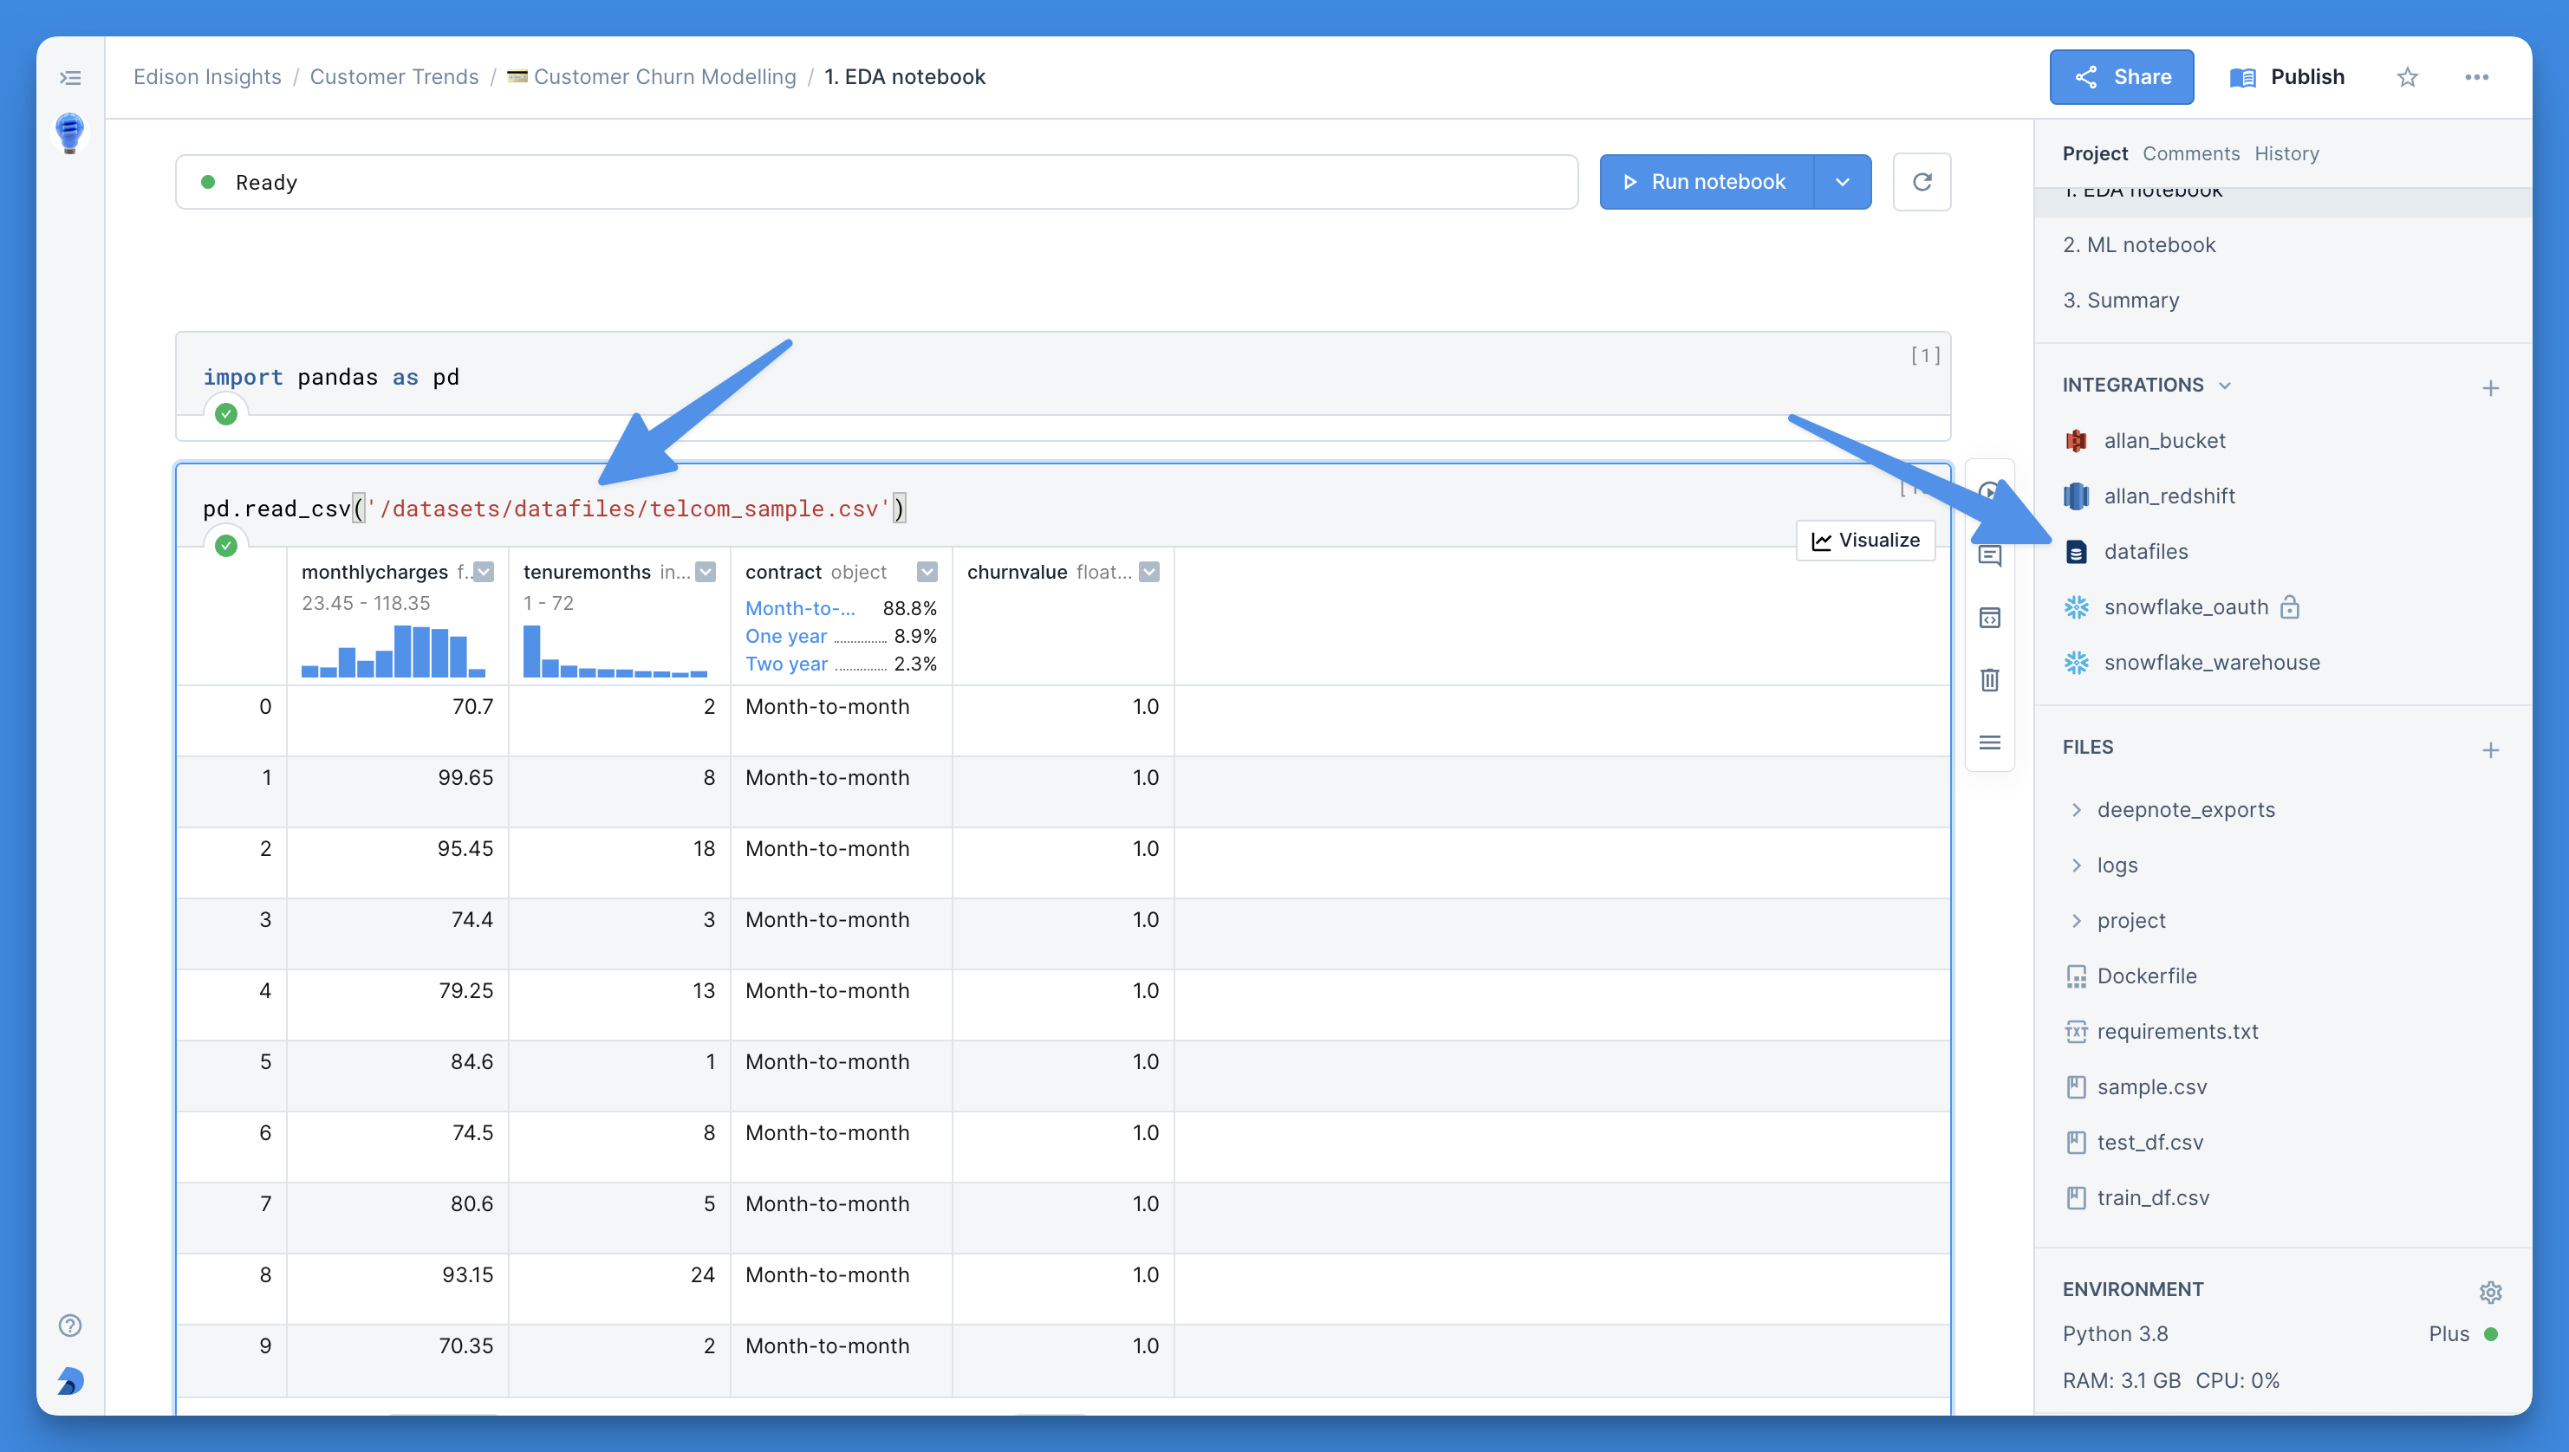
Task: Go to Customer Trends breadcrumb
Action: pyautogui.click(x=394, y=77)
